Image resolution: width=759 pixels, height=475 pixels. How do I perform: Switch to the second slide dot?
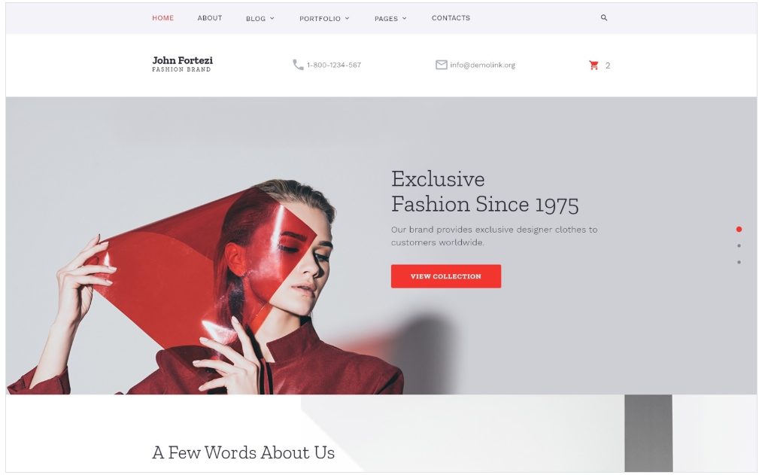pyautogui.click(x=739, y=245)
